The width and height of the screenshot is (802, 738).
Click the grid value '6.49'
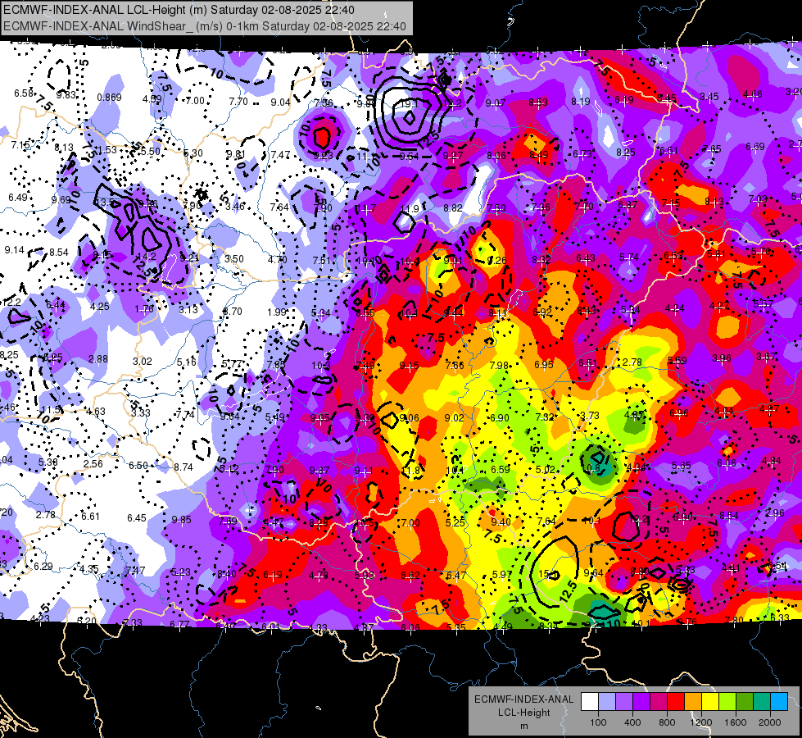pyautogui.click(x=18, y=197)
